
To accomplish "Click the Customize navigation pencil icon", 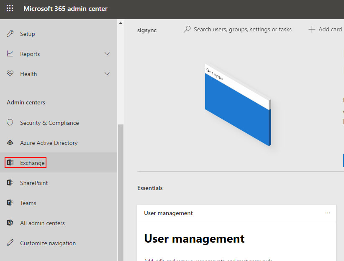I will click(x=10, y=243).
